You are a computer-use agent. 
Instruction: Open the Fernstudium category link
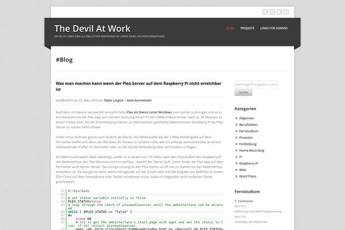[248, 131]
